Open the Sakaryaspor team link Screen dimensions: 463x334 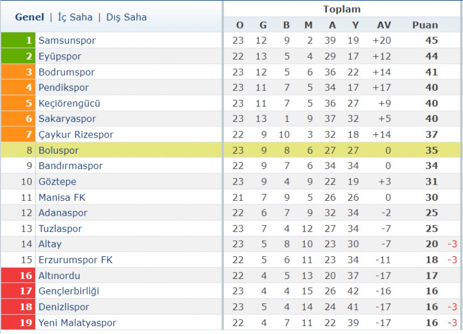click(67, 119)
